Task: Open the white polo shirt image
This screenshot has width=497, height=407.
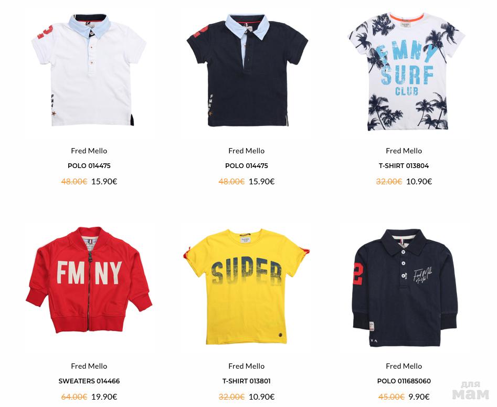Action: pyautogui.click(x=89, y=70)
